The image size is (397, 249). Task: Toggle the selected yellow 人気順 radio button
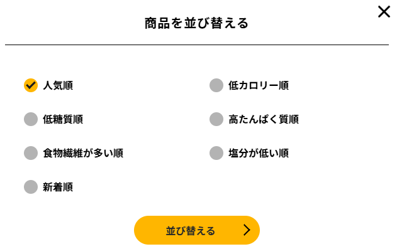tap(31, 85)
